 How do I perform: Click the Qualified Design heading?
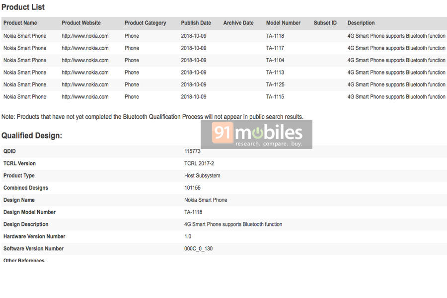pyautogui.click(x=32, y=136)
